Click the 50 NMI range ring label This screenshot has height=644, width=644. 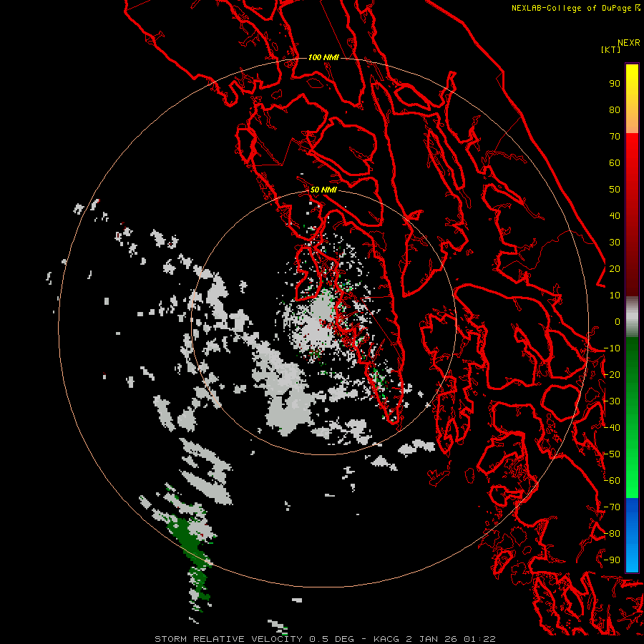pyautogui.click(x=323, y=190)
